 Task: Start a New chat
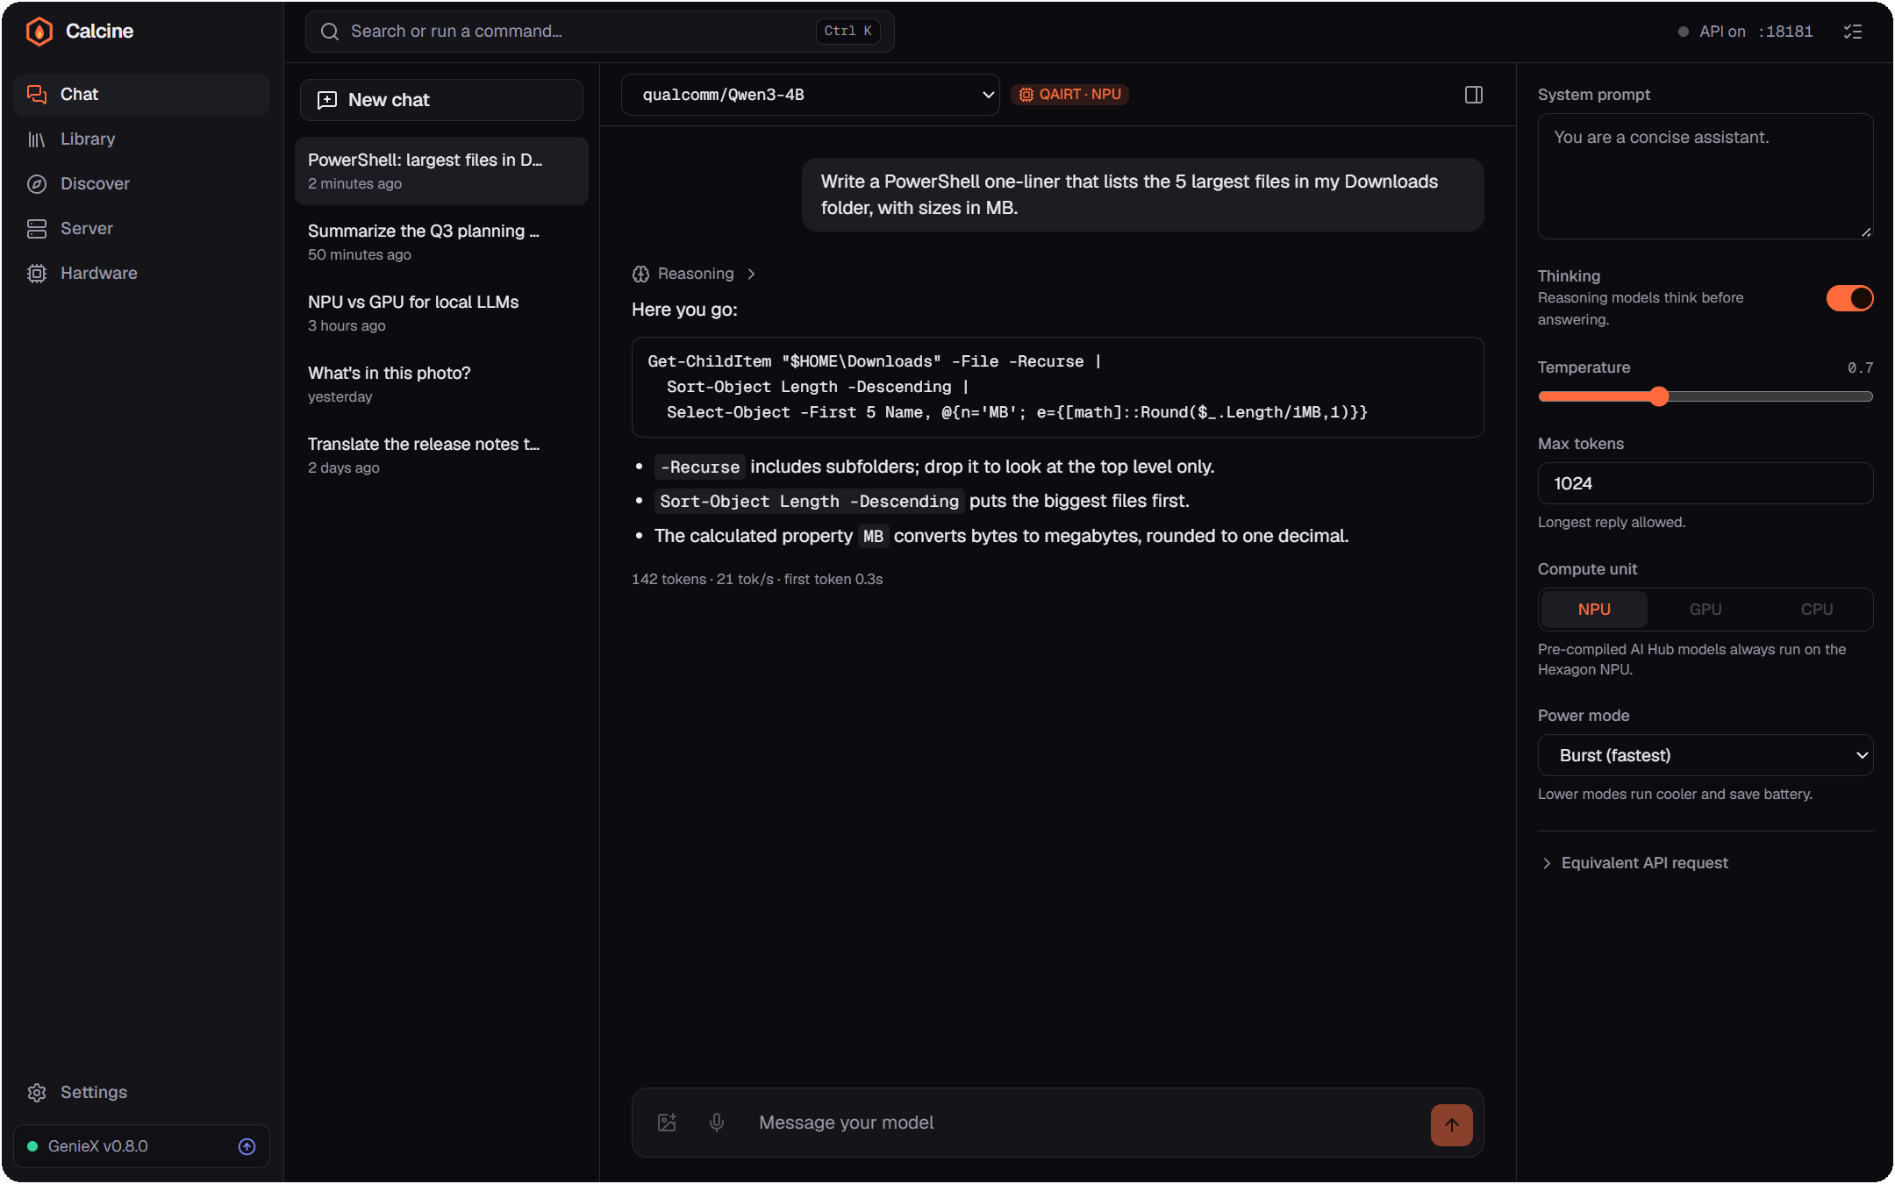(x=441, y=100)
